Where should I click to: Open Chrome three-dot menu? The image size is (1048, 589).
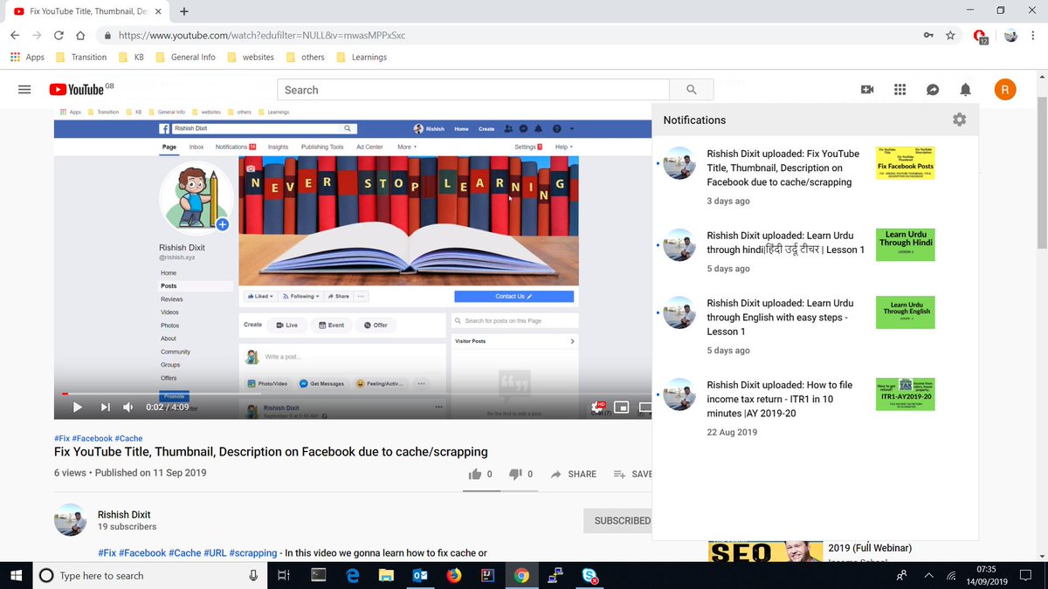1032,36
